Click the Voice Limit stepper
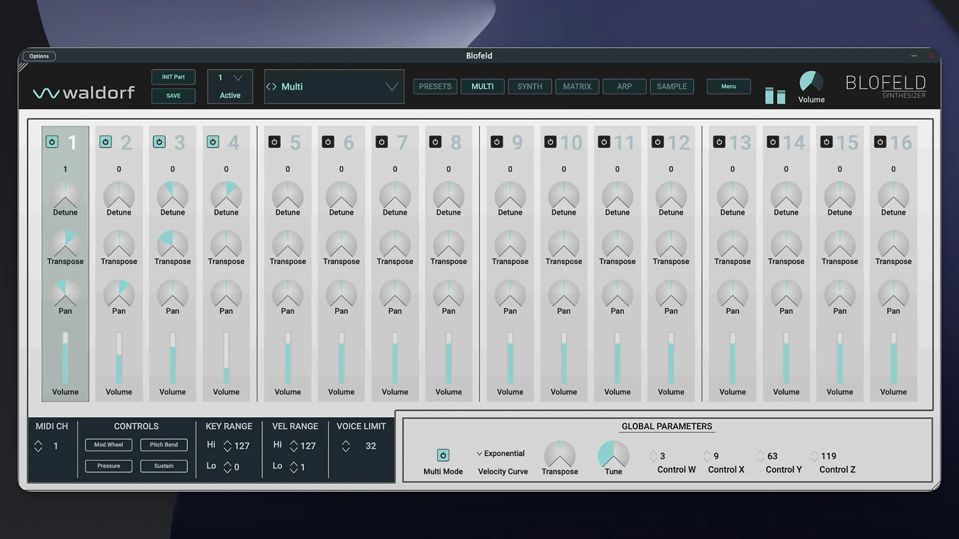 (x=346, y=446)
